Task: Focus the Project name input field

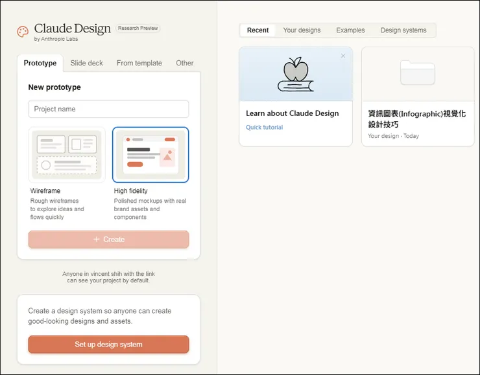Action: (x=109, y=109)
